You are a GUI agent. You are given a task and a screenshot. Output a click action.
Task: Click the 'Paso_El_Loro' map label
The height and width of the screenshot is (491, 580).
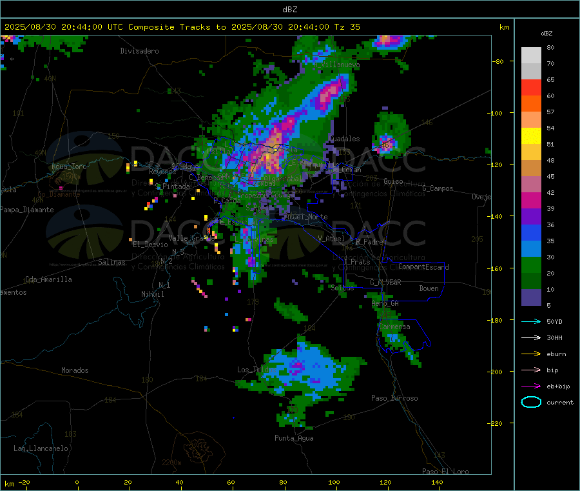tap(445, 472)
